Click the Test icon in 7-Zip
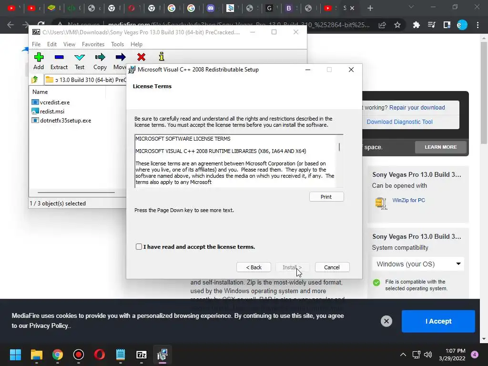This screenshot has height=366, width=488. pos(80,57)
